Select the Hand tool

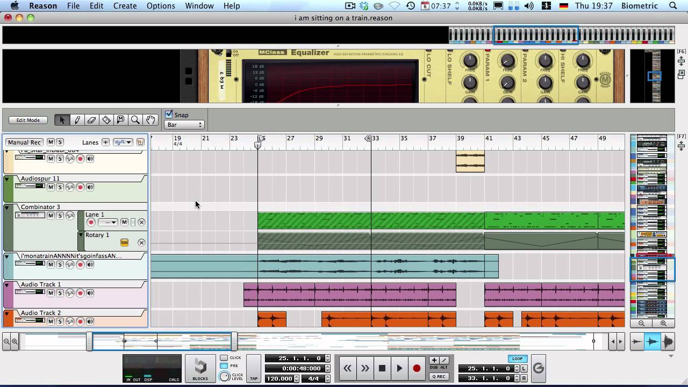point(150,120)
